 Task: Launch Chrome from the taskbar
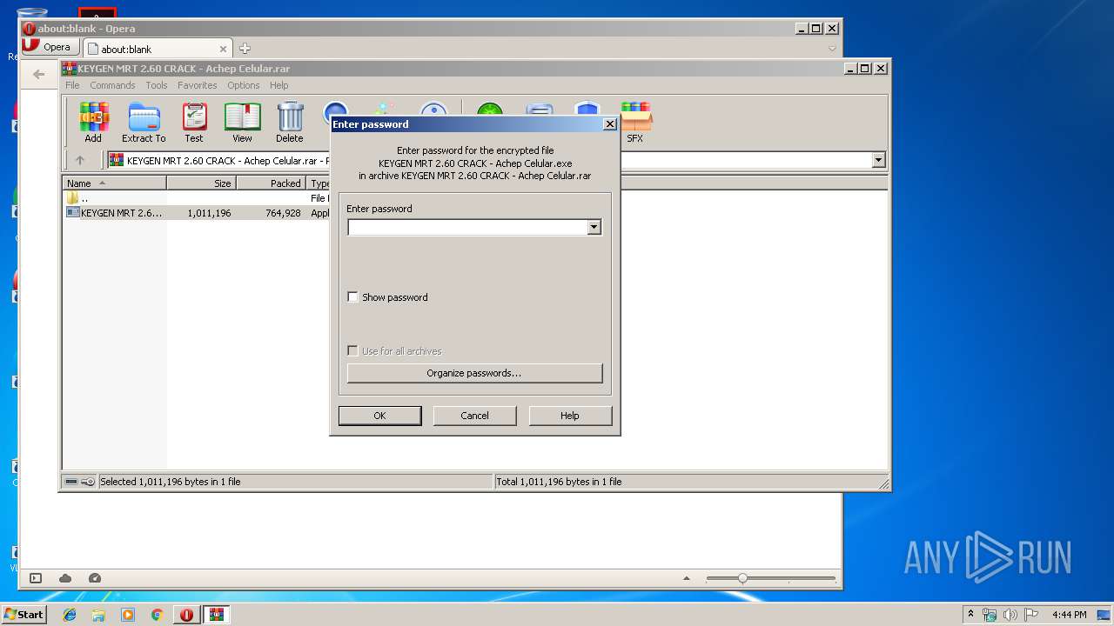click(157, 615)
